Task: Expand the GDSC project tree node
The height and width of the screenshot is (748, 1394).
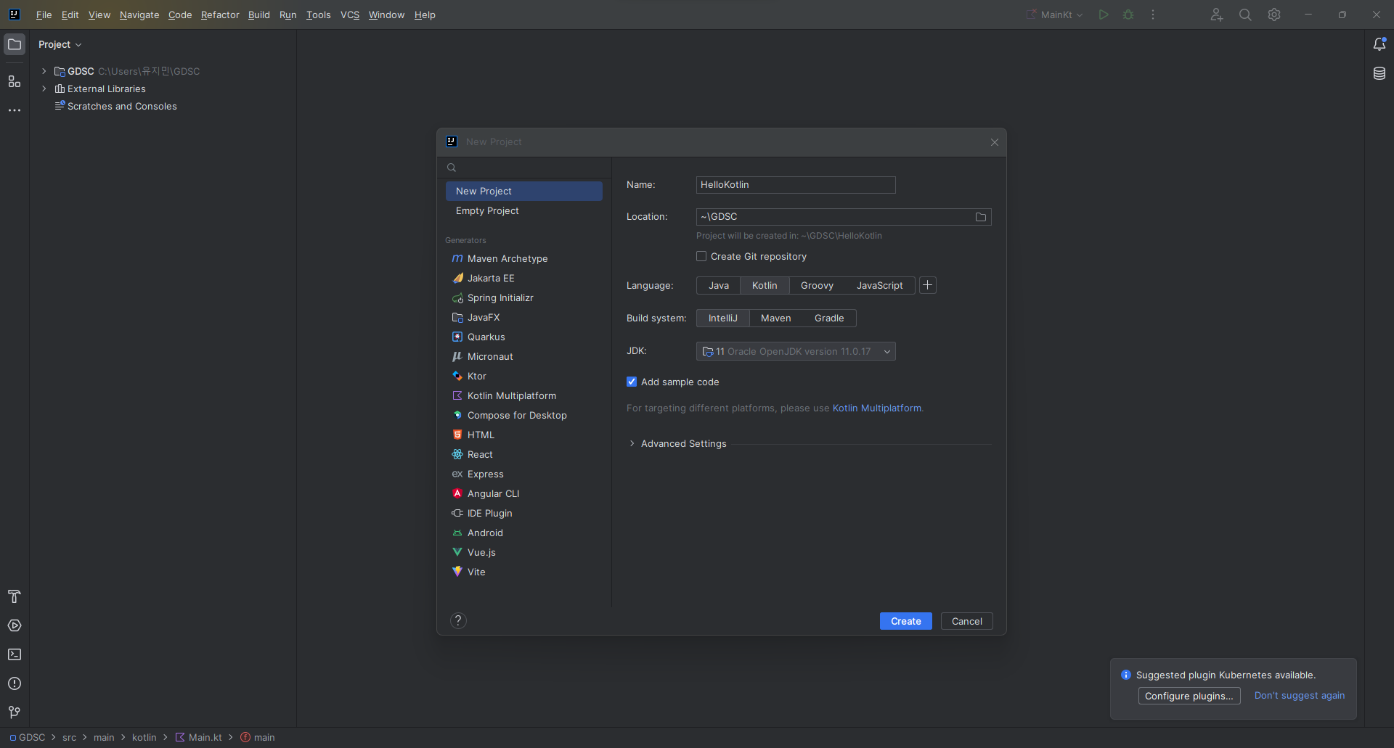Action: [44, 71]
